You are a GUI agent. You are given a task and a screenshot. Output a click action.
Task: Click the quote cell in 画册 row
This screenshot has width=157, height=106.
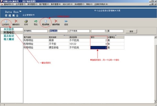pyautogui.click(x=99, y=40)
